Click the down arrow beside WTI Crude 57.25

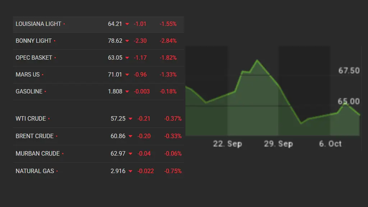(130, 119)
